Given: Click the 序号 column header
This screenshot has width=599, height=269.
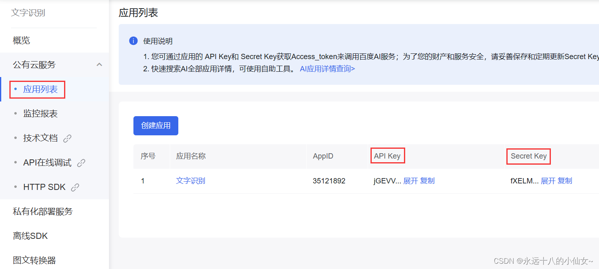Looking at the screenshot, I should (x=148, y=156).
